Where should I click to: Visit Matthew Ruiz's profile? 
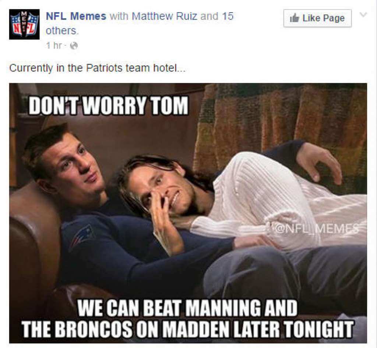pos(165,16)
